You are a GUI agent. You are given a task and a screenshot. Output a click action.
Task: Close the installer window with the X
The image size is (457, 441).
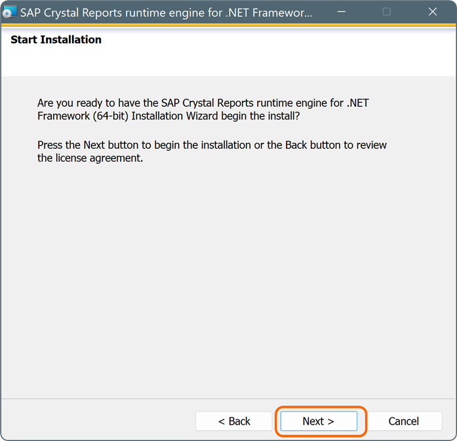433,12
